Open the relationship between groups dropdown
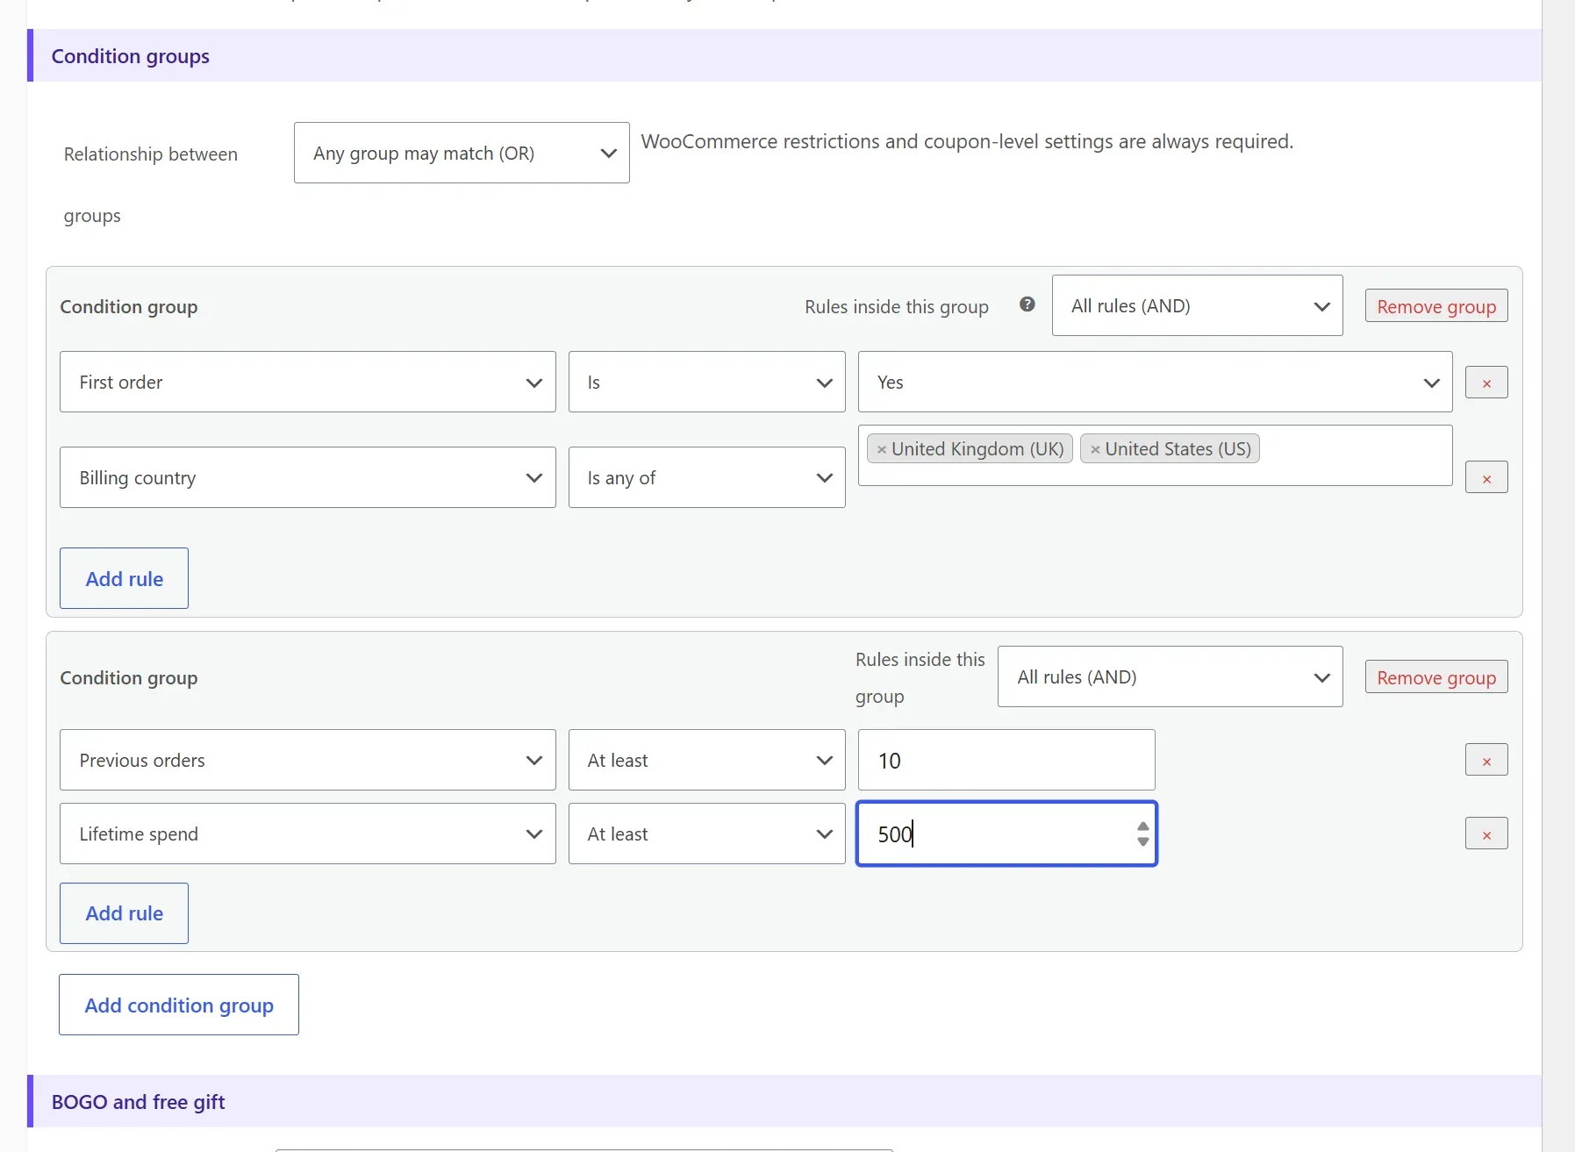Screen dimensions: 1575x1152 pyautogui.click(x=462, y=153)
